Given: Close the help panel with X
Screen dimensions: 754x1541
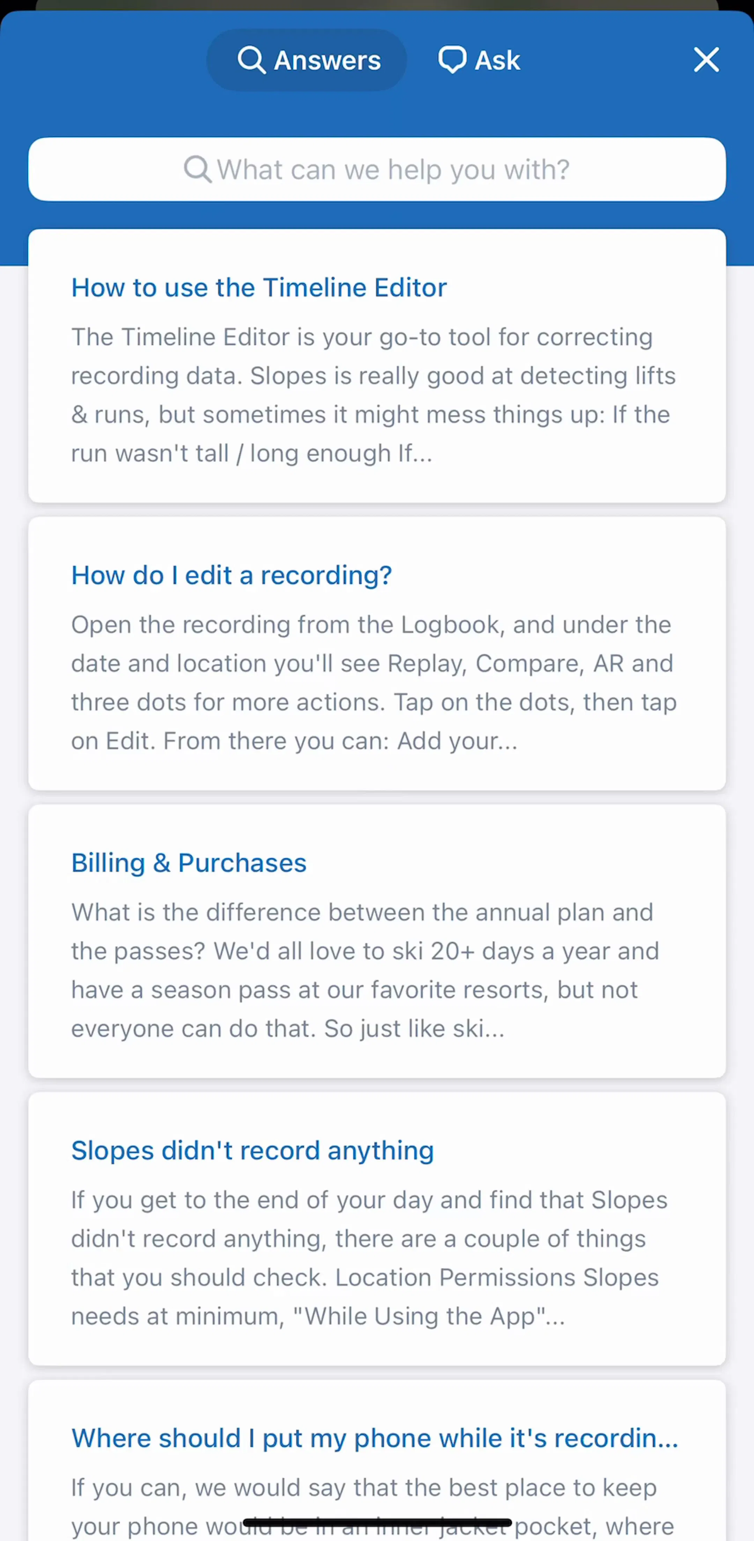Looking at the screenshot, I should pyautogui.click(x=706, y=60).
